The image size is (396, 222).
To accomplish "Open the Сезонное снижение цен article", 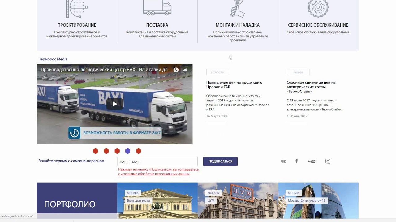I will (311, 87).
